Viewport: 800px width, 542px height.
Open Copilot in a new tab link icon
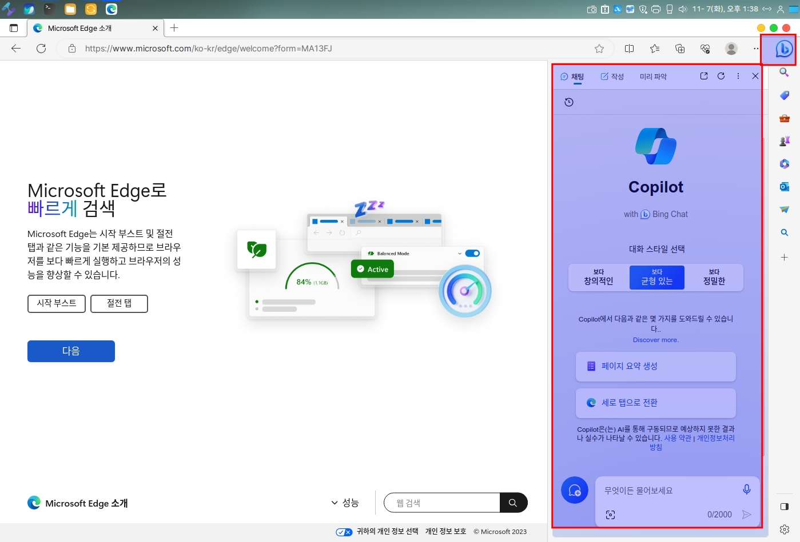pos(704,76)
